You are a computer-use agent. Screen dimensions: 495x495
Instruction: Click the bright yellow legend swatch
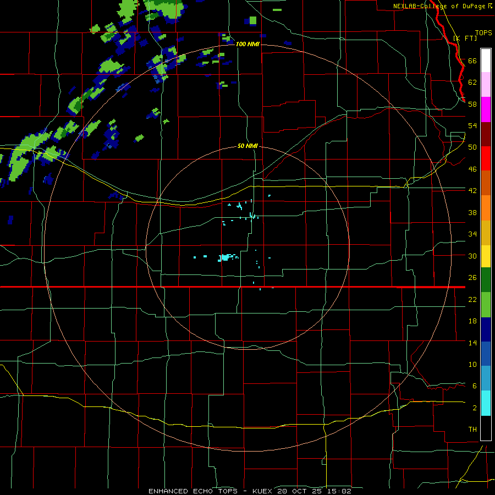tap(486, 256)
